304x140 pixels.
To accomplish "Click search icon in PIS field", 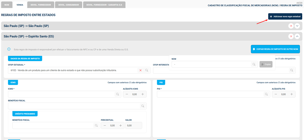I will [x=266, y=94].
